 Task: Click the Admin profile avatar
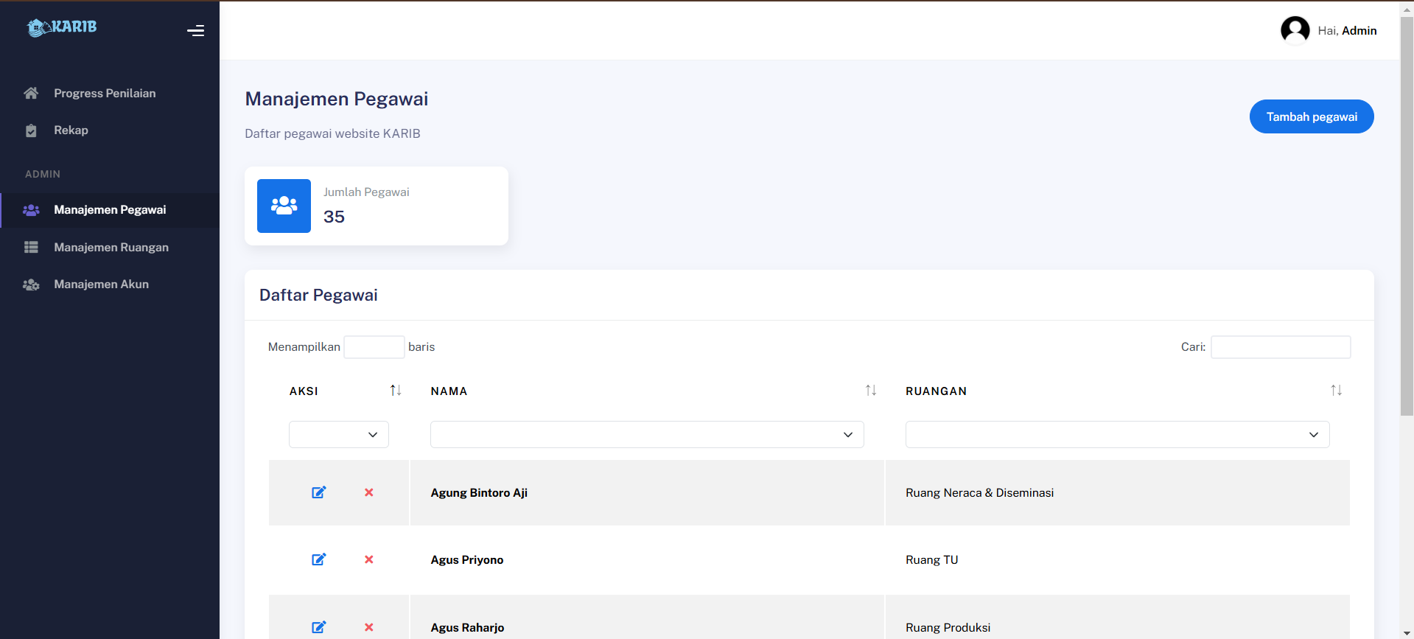1295,30
